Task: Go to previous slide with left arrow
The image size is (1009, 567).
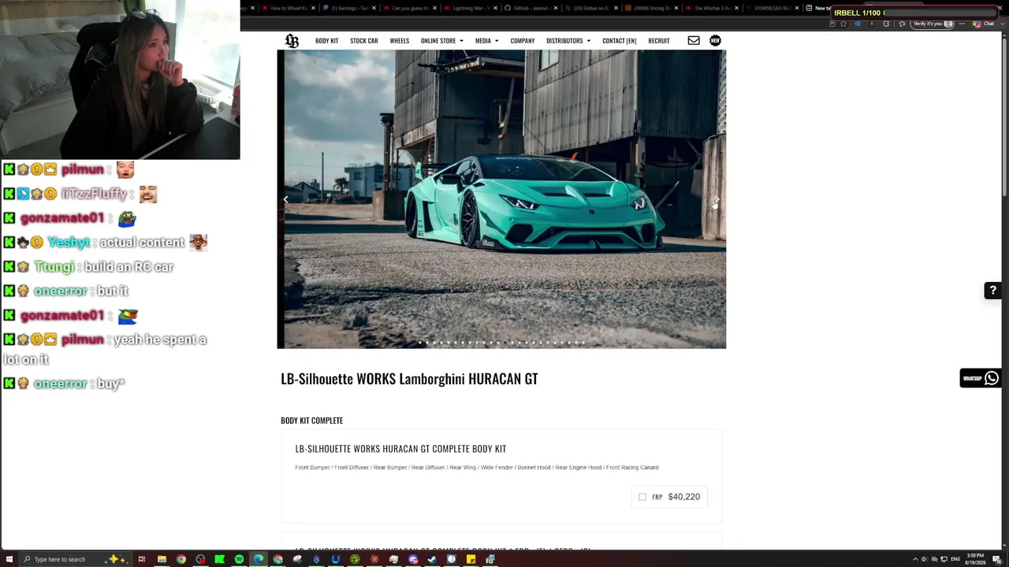Action: click(x=286, y=200)
